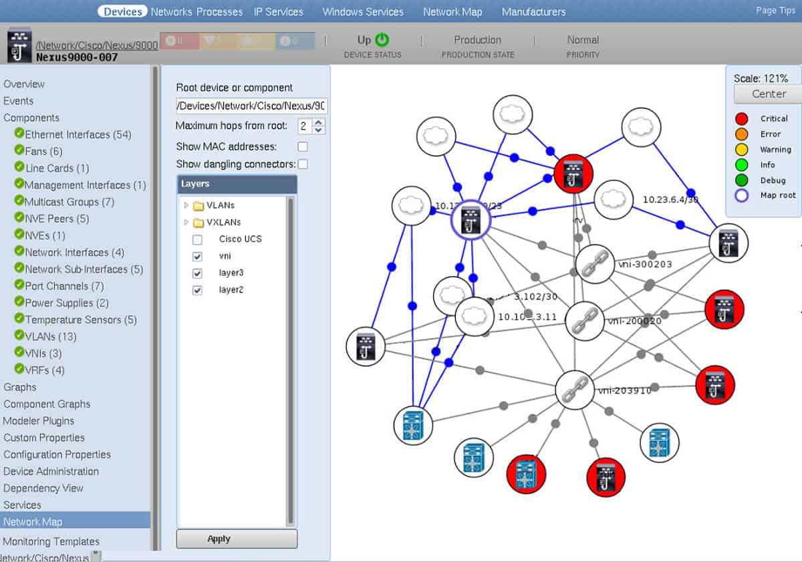Open NVE Peers (5) component list
The width and height of the screenshot is (802, 562).
click(57, 219)
